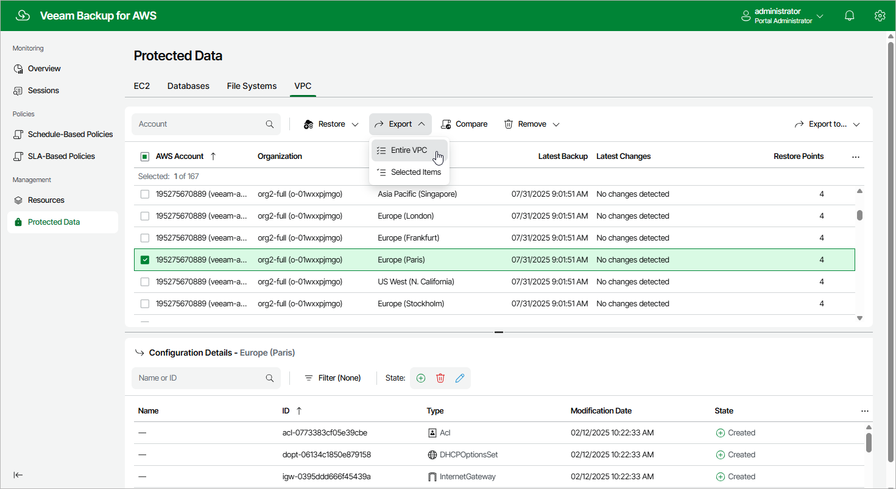Collapse the sidebar navigation panel
This screenshot has width=896, height=489.
(x=18, y=475)
